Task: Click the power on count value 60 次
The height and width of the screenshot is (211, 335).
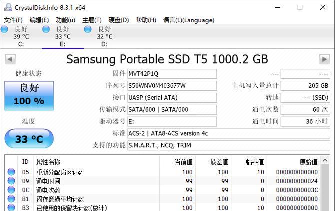Action: (x=305, y=110)
